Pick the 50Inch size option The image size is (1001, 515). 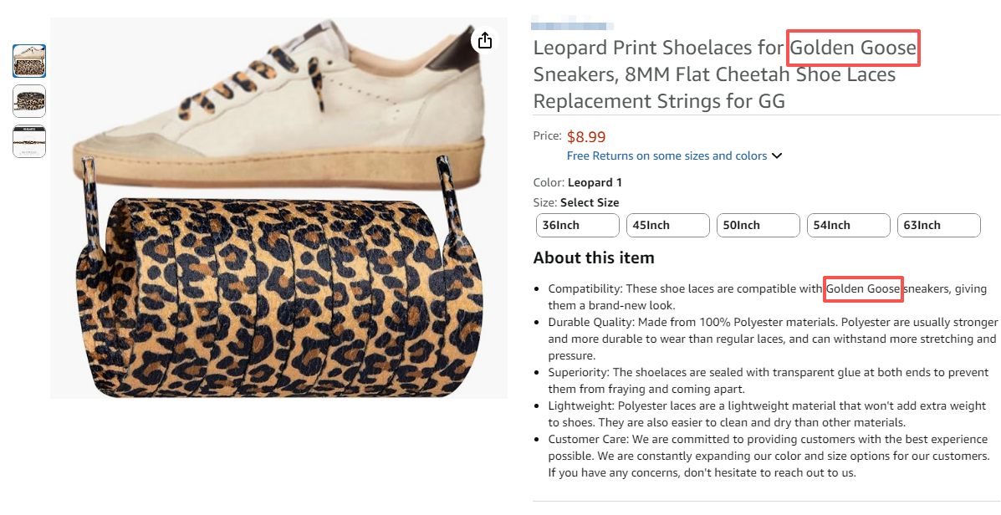click(x=758, y=225)
